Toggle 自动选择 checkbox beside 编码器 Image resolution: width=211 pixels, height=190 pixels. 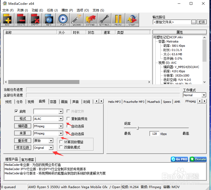(x=68, y=126)
